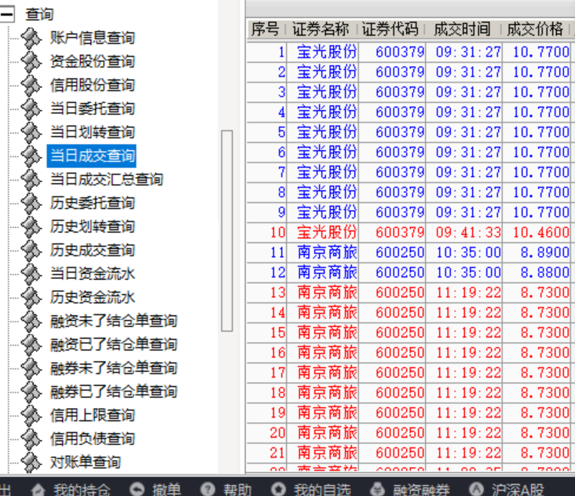Select 历史划转查询 tree item

(x=93, y=226)
